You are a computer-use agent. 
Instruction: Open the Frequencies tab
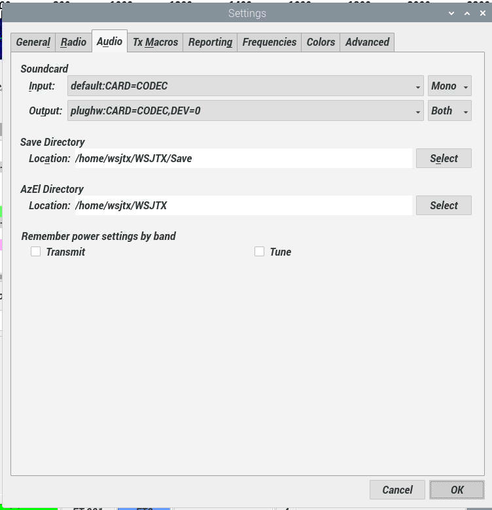tap(269, 42)
